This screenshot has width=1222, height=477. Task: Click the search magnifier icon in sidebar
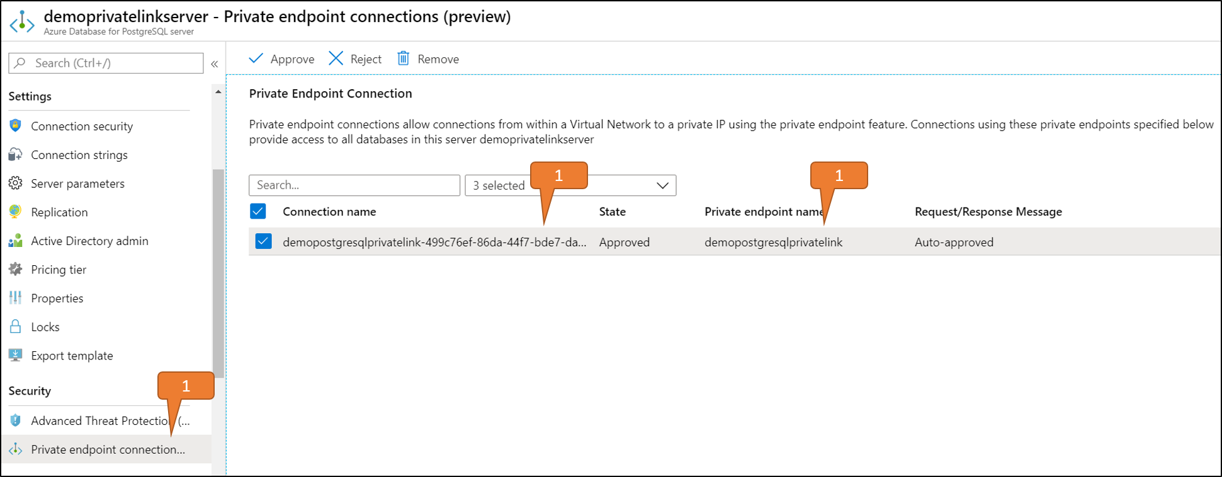[20, 63]
